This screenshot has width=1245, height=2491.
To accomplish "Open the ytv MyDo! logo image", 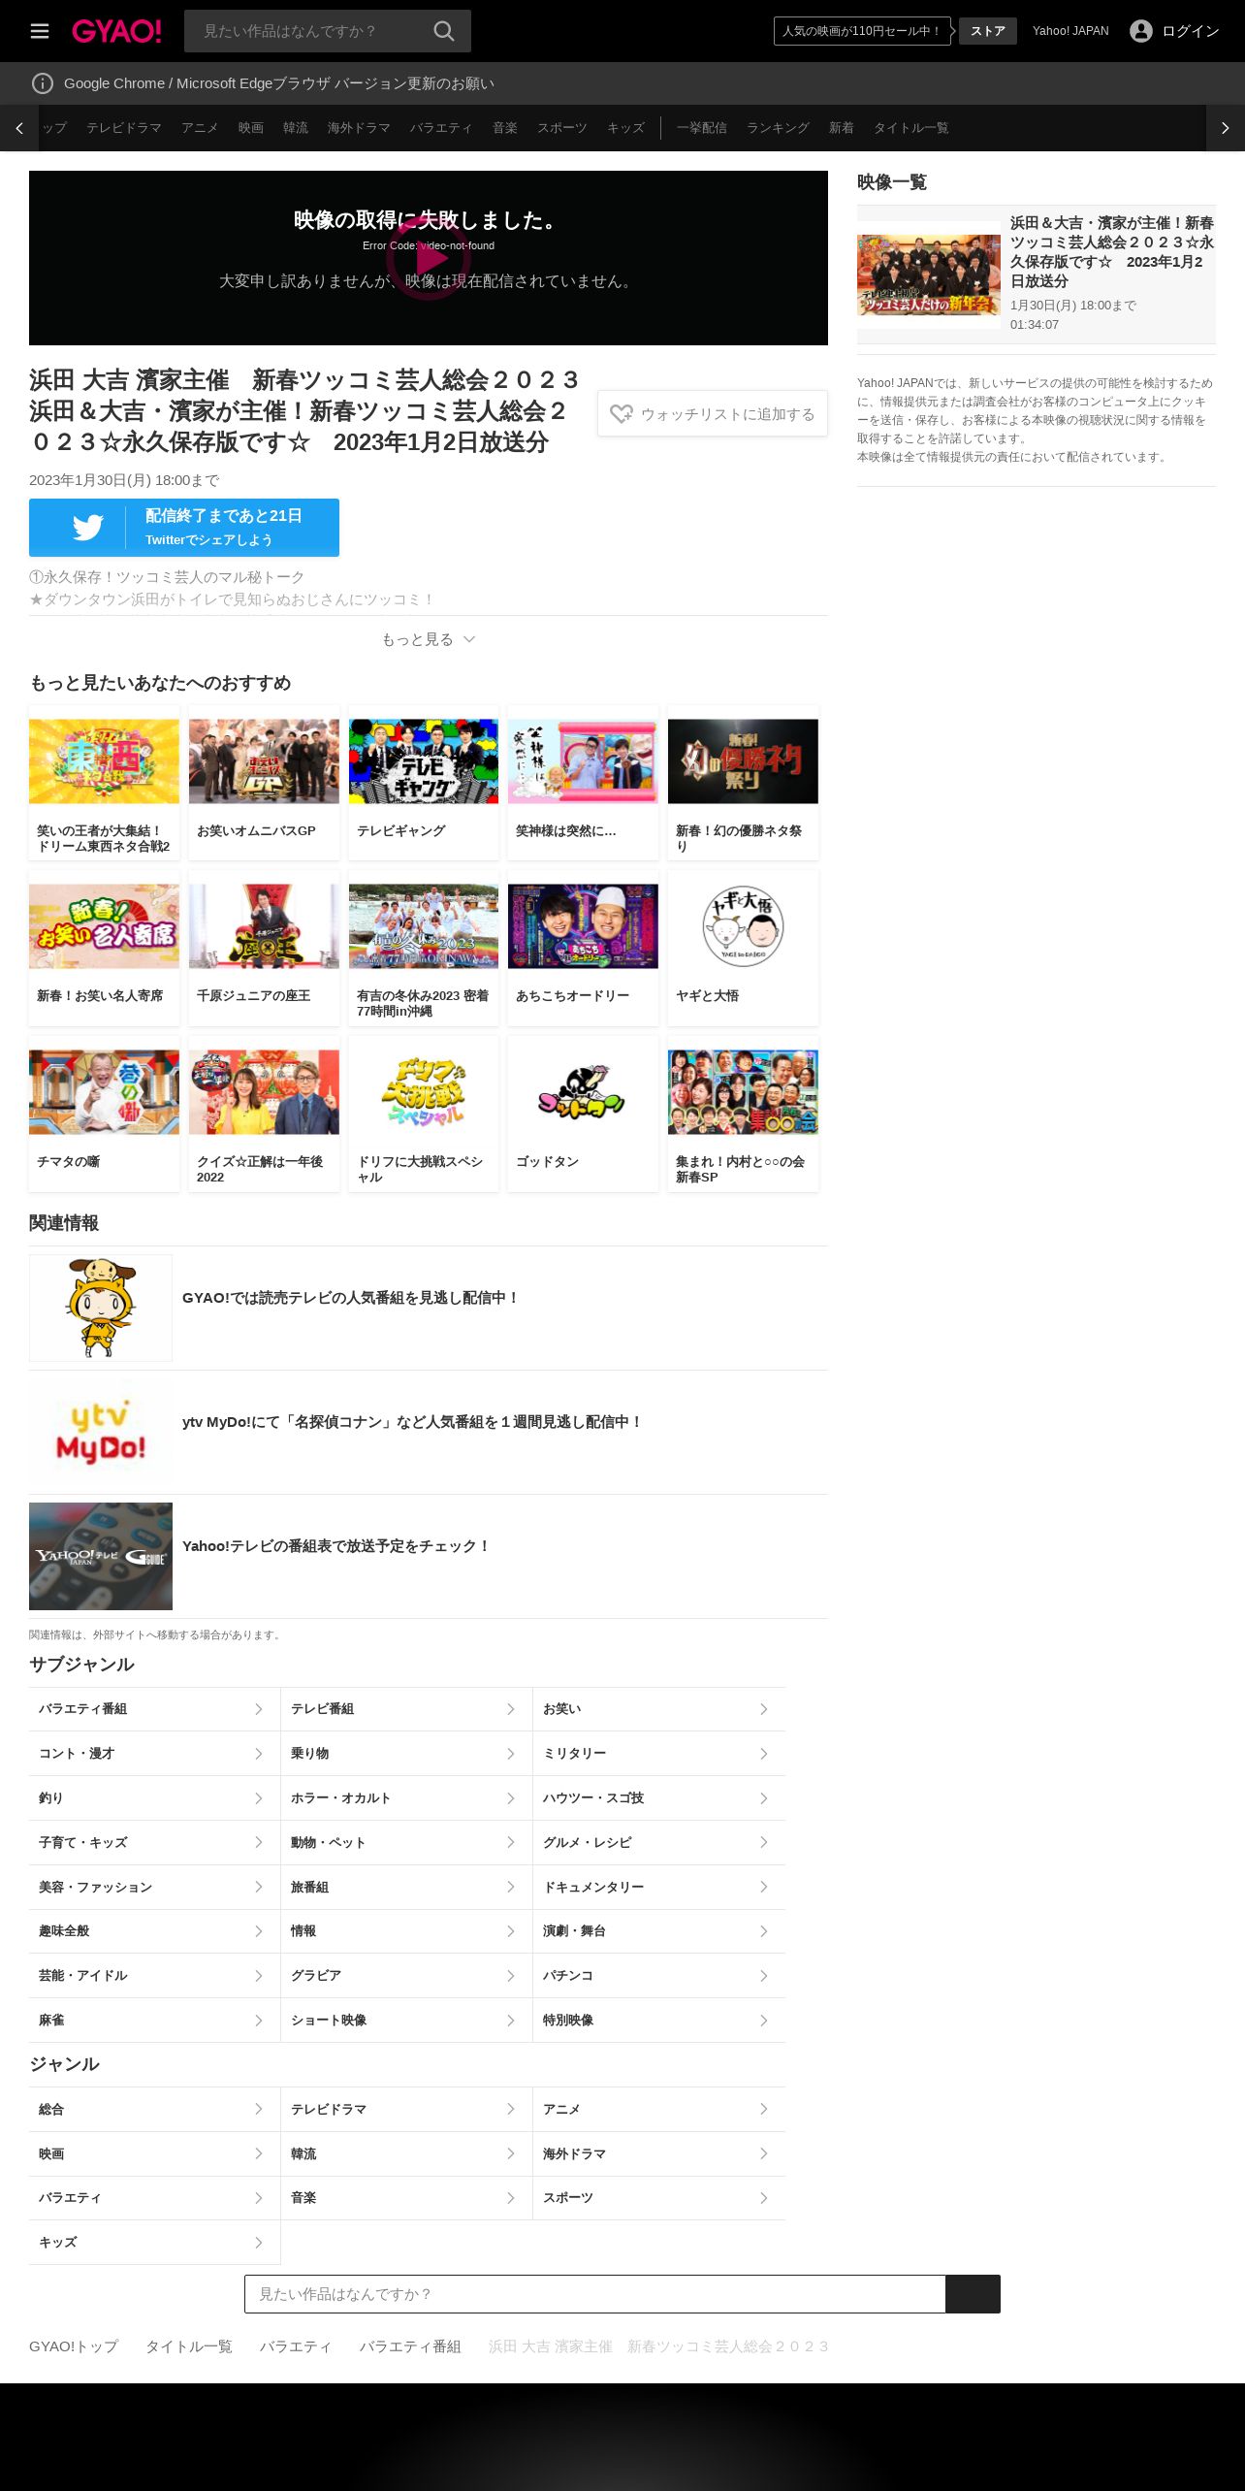I will pos(101,1433).
